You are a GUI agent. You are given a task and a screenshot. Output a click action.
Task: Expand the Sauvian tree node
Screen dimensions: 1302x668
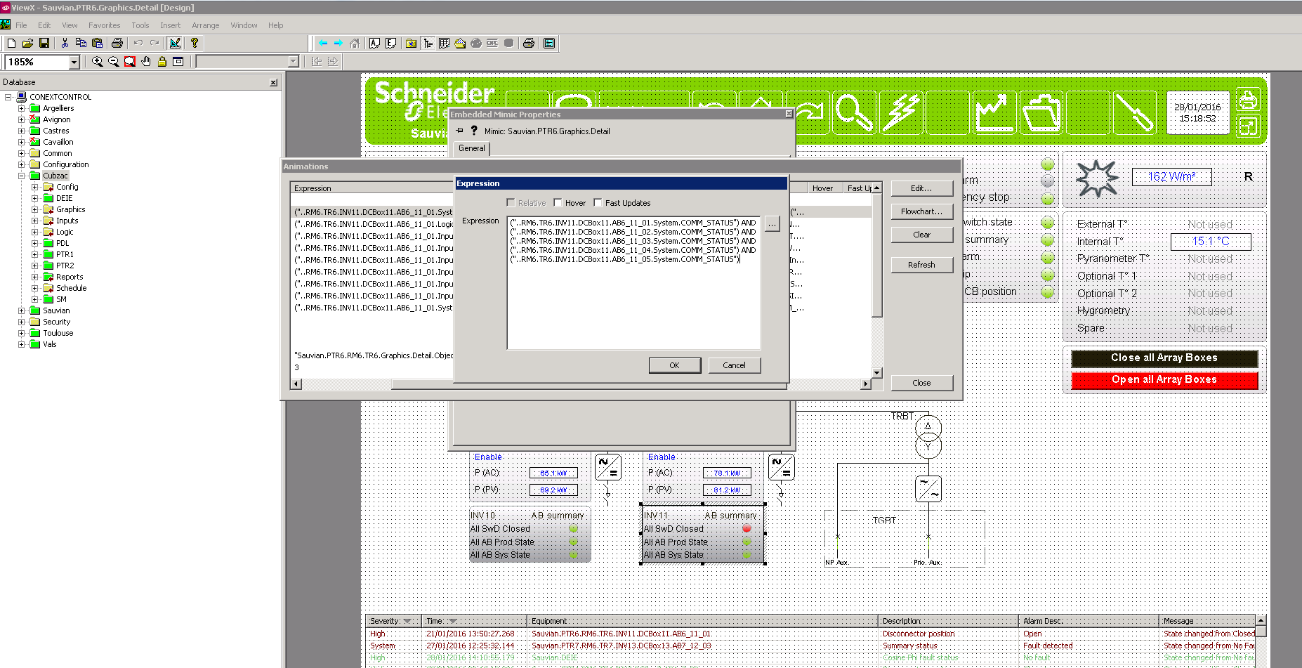click(21, 310)
